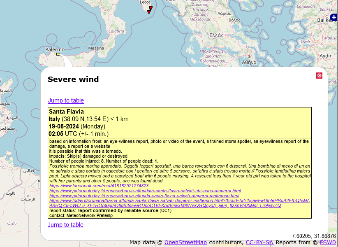Select the upper red marker near Lecce
The height and width of the screenshot is (247, 338).
coord(150,8)
